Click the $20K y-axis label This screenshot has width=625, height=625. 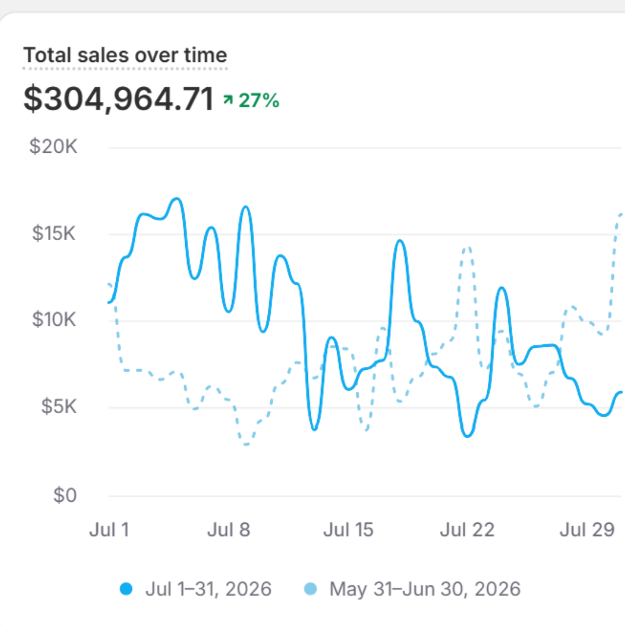click(53, 146)
